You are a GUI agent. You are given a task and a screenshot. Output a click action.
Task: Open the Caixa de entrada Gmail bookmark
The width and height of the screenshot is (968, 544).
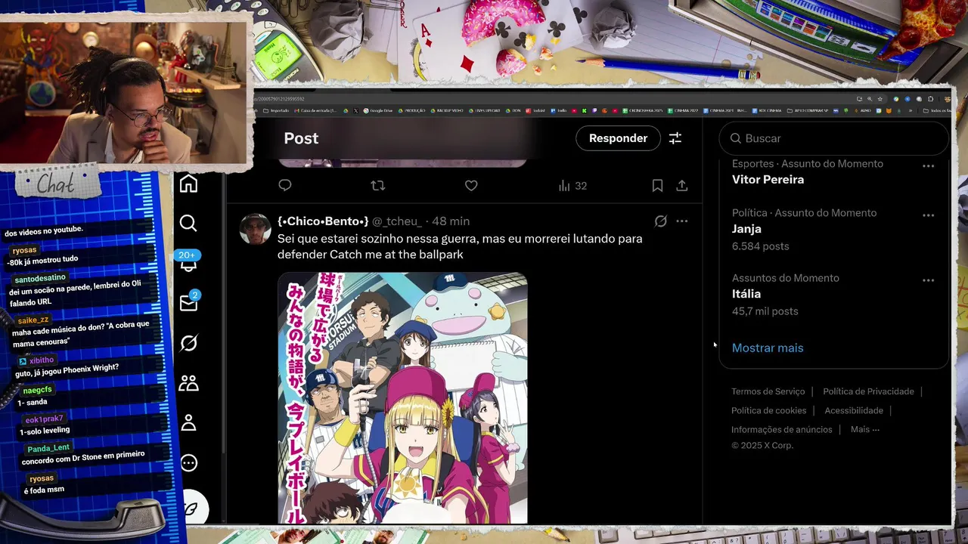315,110
